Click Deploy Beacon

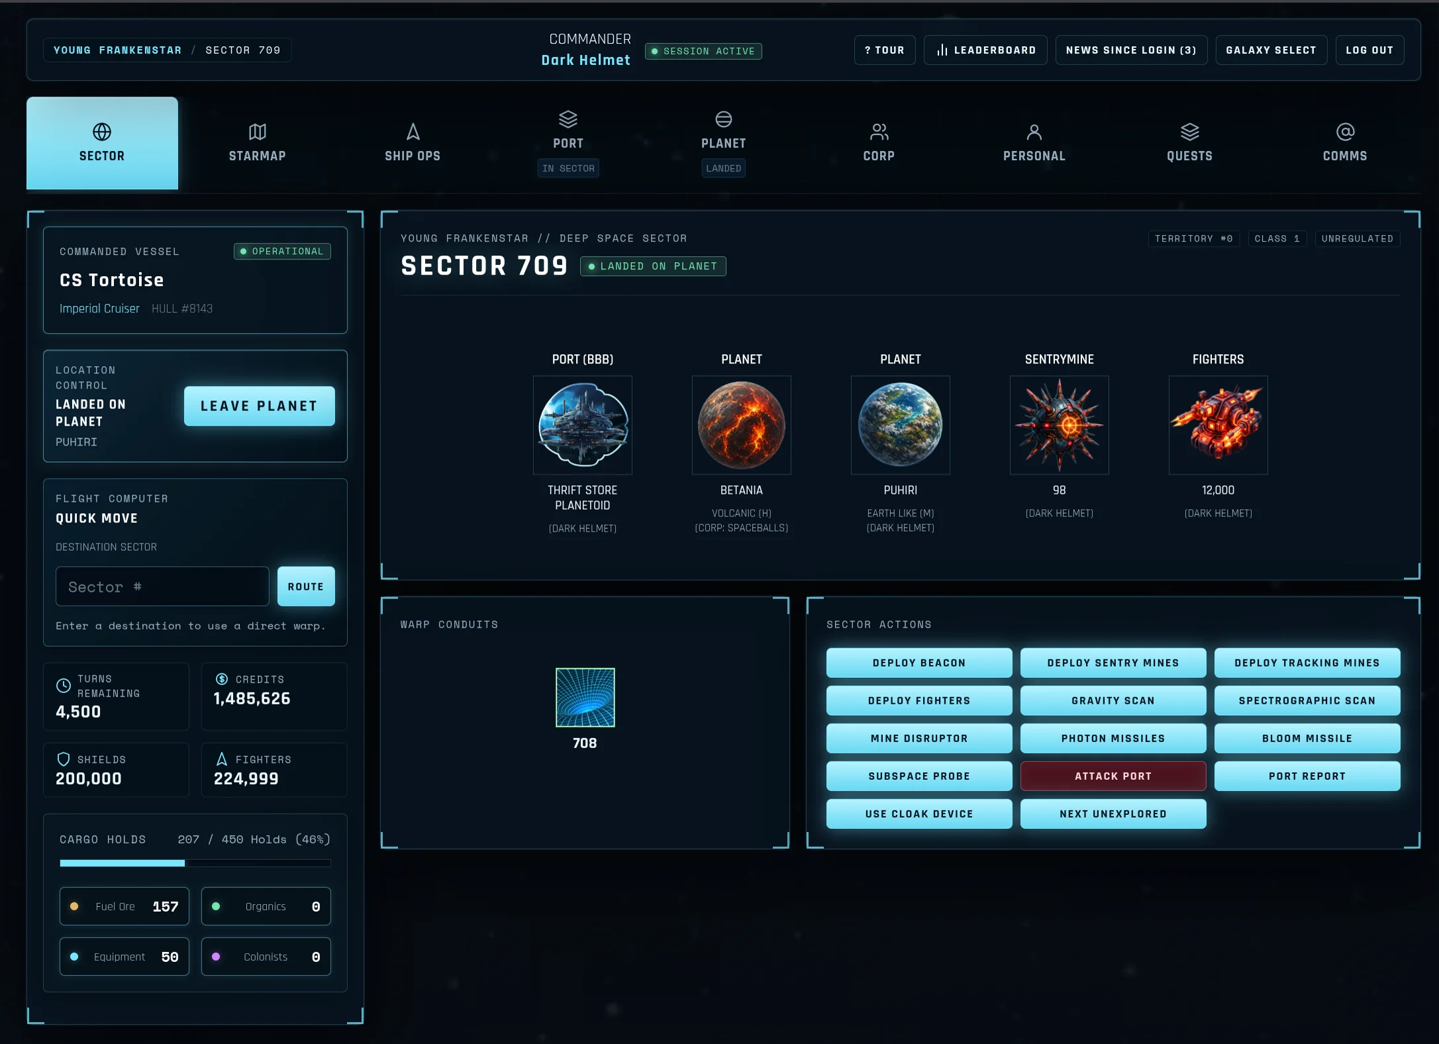tap(919, 663)
